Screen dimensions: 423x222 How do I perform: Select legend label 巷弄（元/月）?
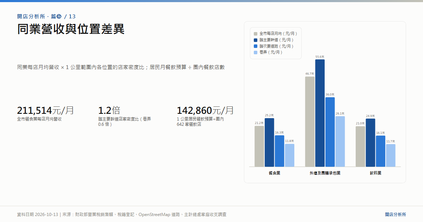[x=271, y=53]
